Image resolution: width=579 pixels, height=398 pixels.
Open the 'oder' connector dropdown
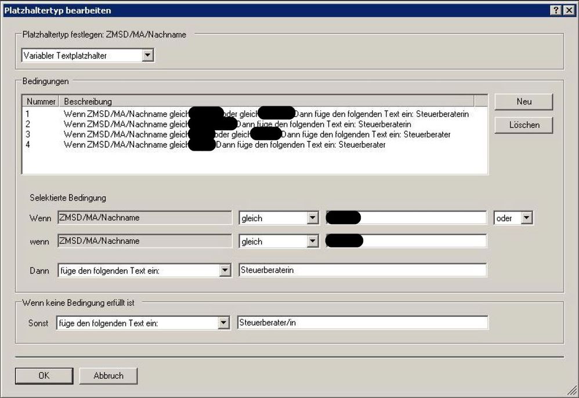coord(527,218)
